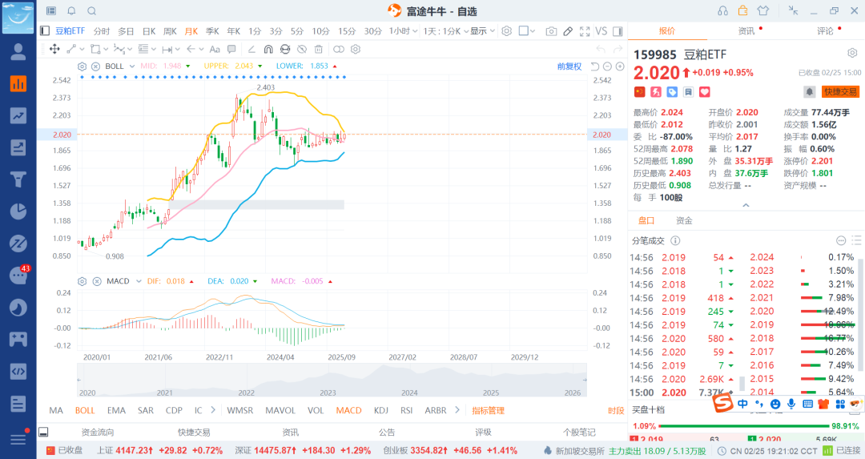
Task: Select the 周K chart period tab
Action: 170,31
